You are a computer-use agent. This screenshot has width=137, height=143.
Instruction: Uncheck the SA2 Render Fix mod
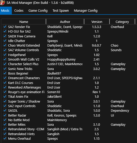coord(5,27)
